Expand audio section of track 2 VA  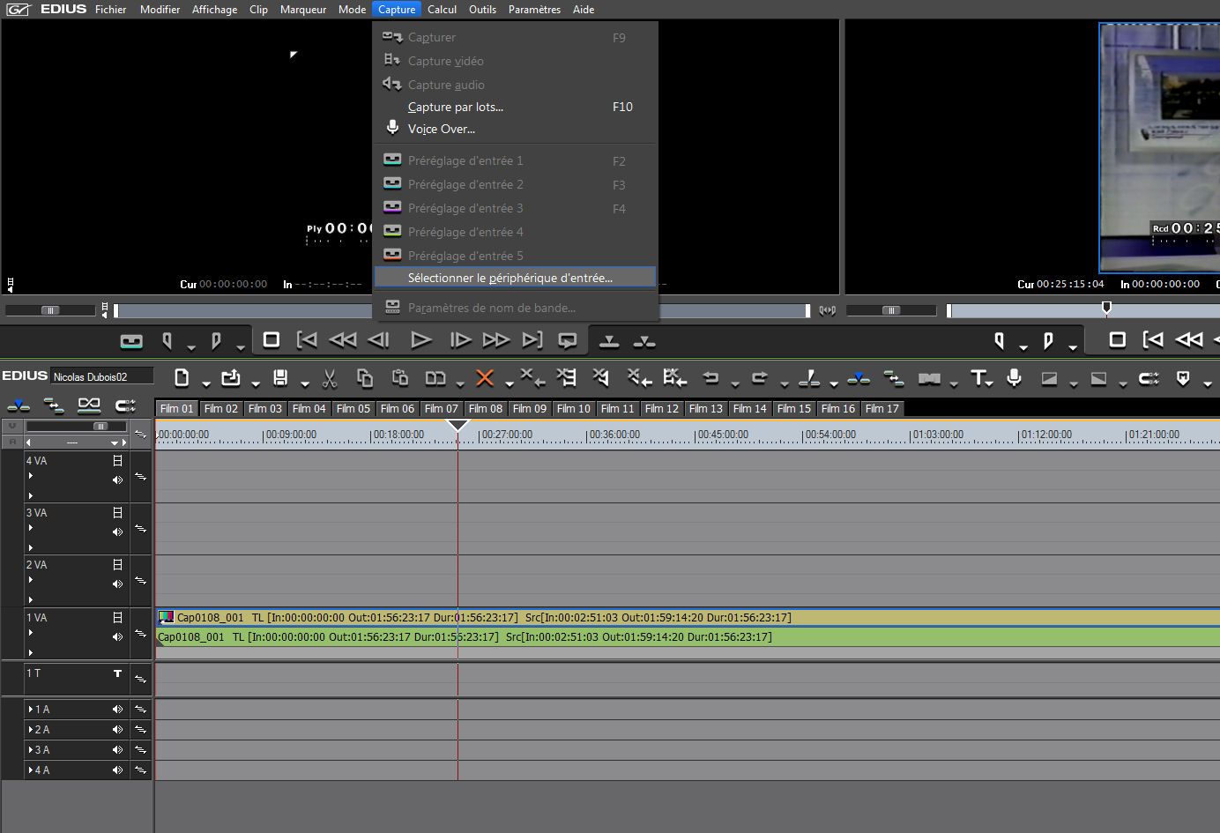[x=31, y=580]
